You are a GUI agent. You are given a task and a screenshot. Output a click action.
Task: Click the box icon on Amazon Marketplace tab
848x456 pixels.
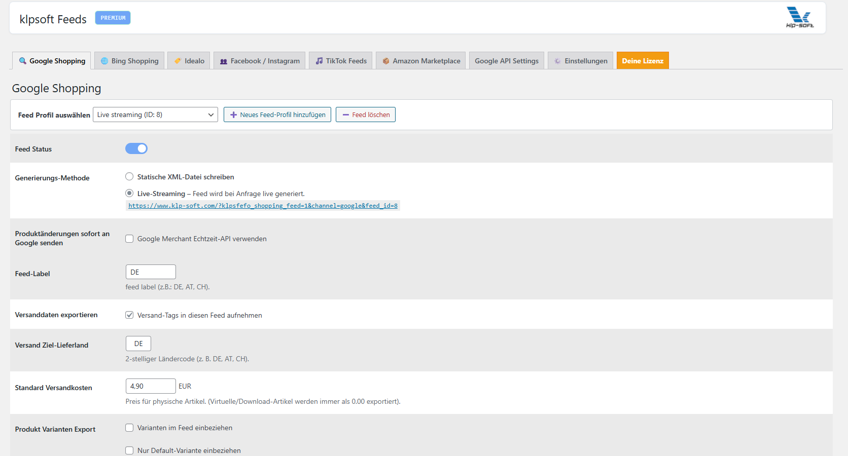coord(386,61)
